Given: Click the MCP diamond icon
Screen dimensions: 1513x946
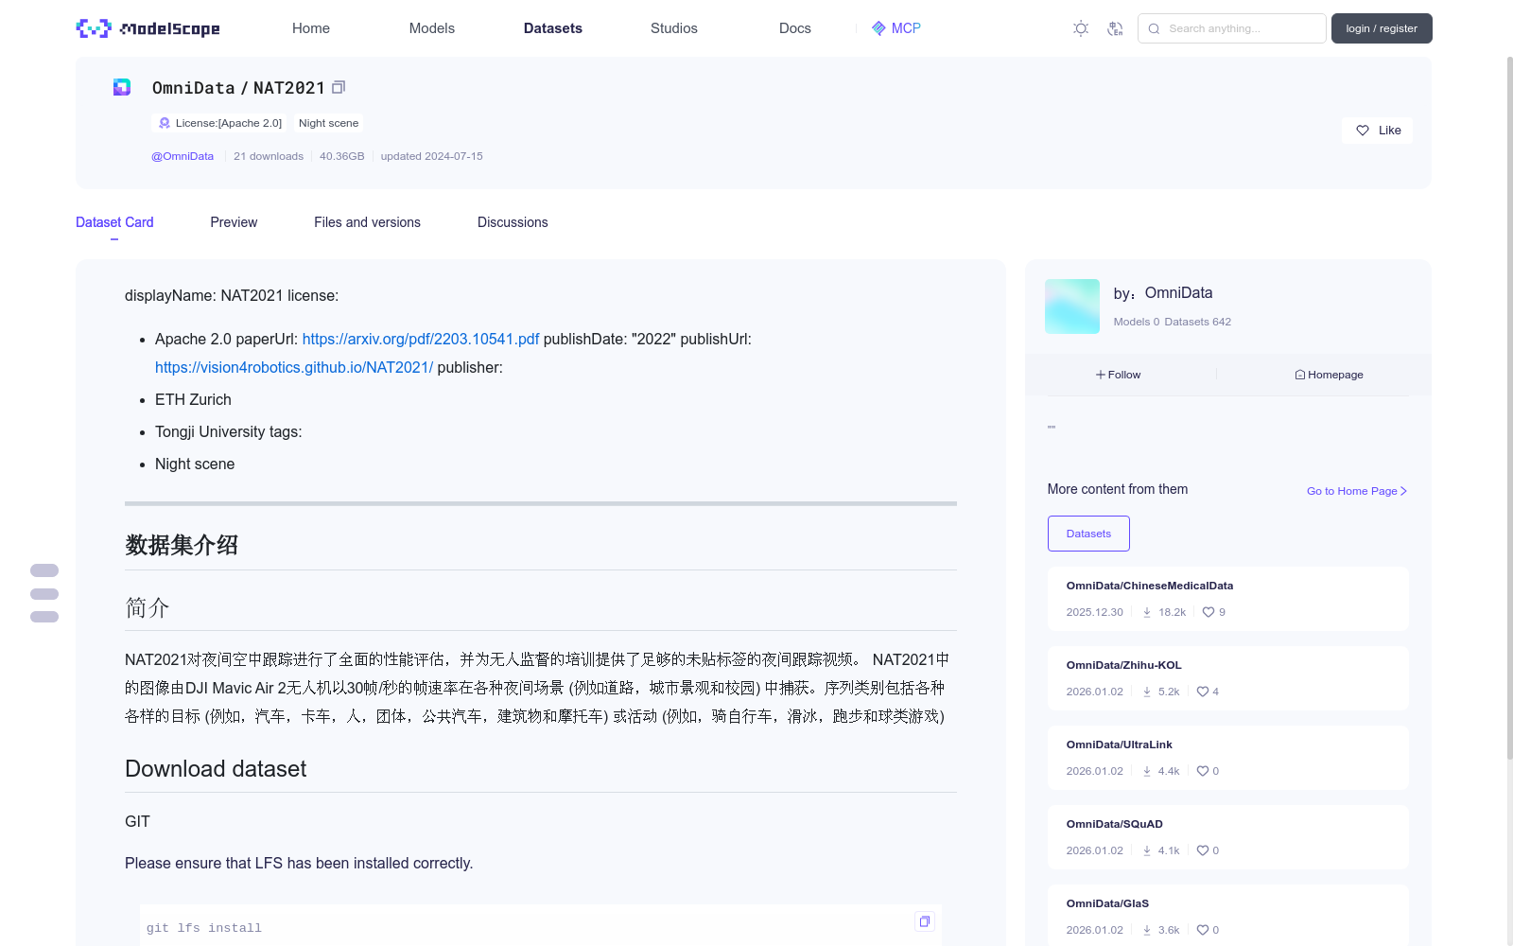Looking at the screenshot, I should (x=878, y=28).
